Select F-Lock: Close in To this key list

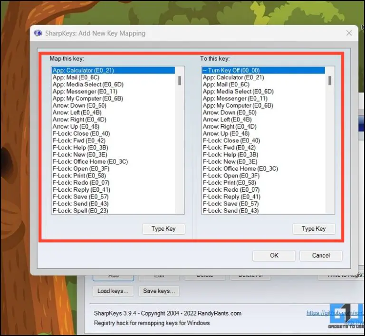[263, 140]
